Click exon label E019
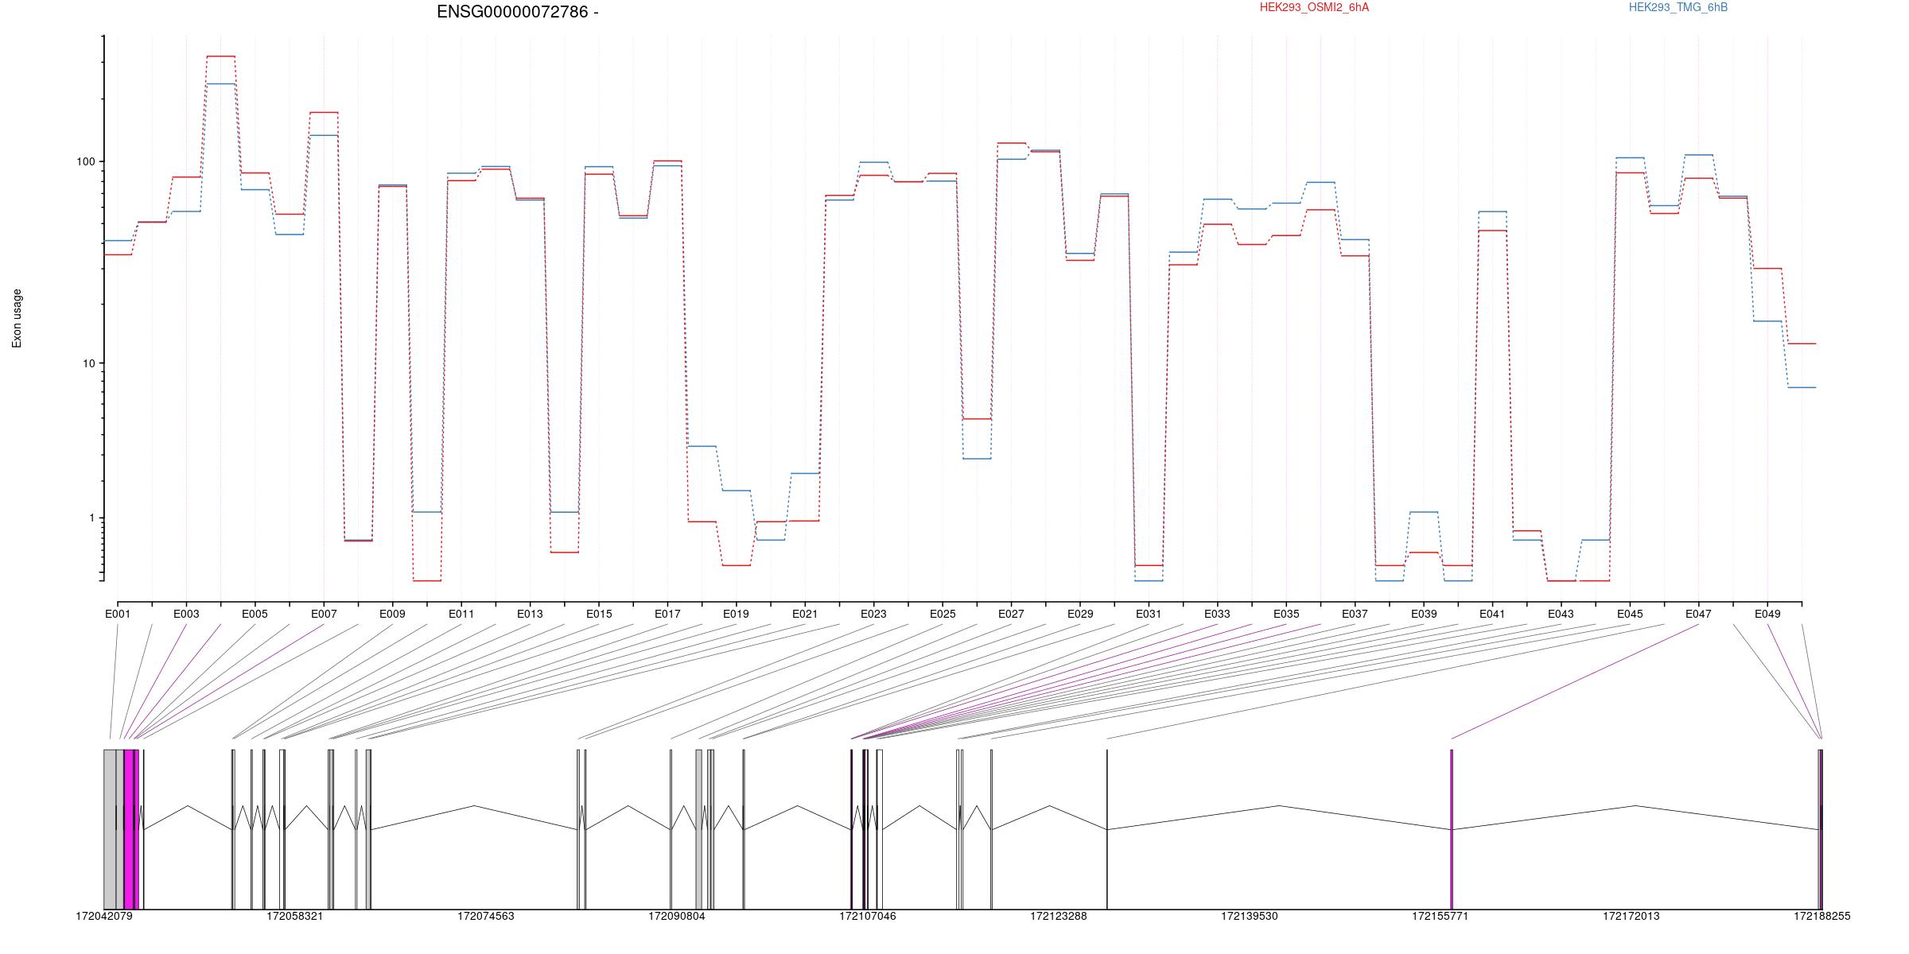Viewport: 1909px width, 954px height. coord(736,614)
